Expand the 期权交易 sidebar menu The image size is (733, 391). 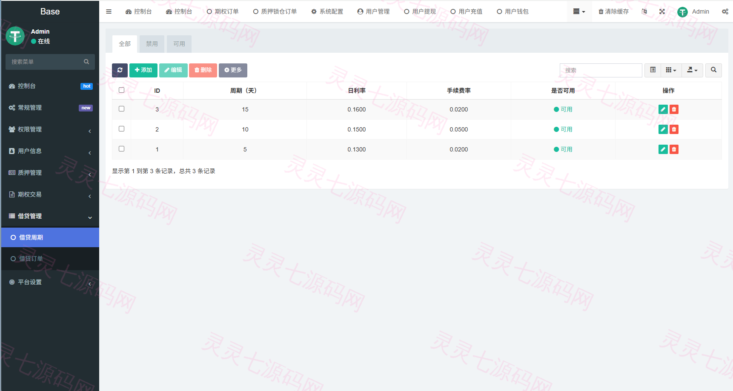pos(50,194)
